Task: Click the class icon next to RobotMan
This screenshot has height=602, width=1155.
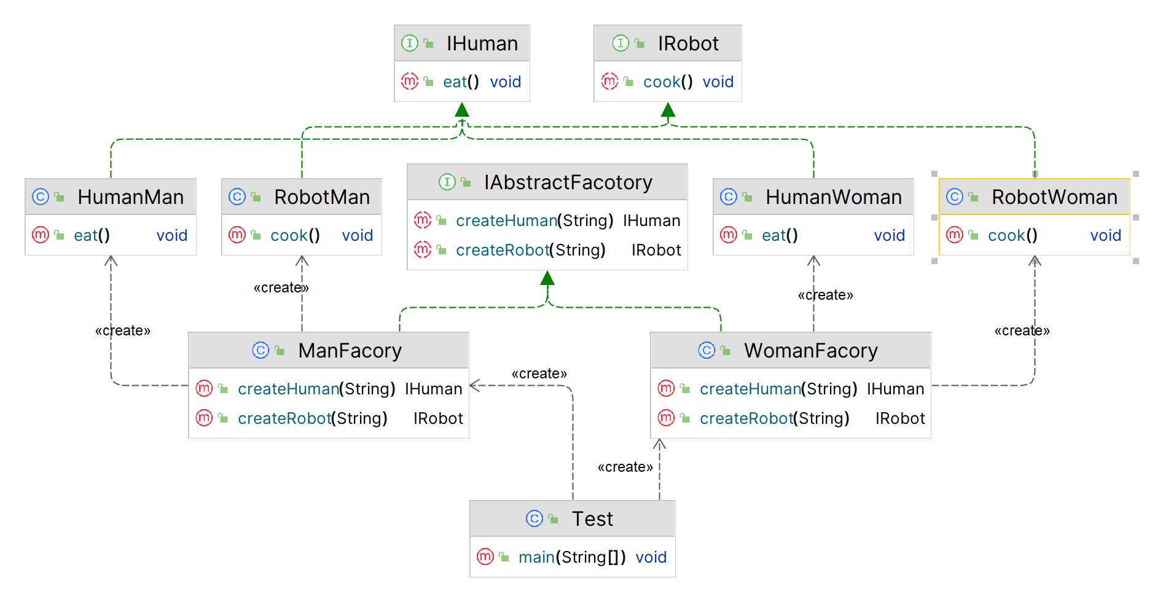Action: click(x=237, y=197)
